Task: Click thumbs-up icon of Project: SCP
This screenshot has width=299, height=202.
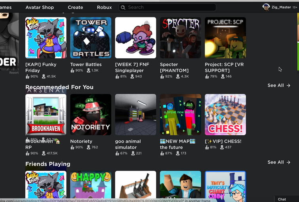Action: point(207,77)
